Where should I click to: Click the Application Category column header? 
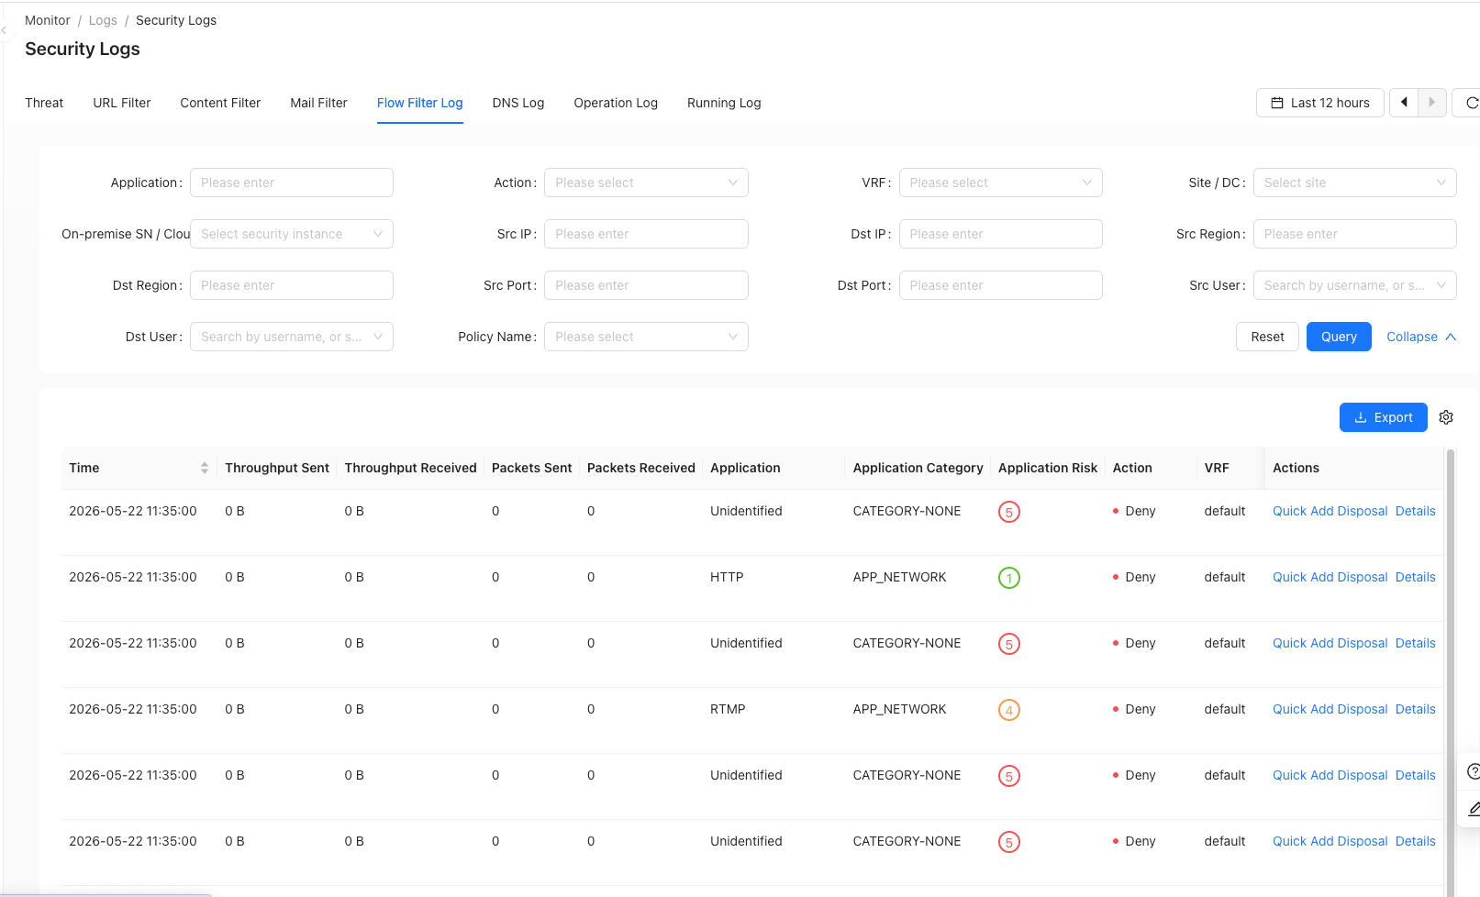coord(918,468)
